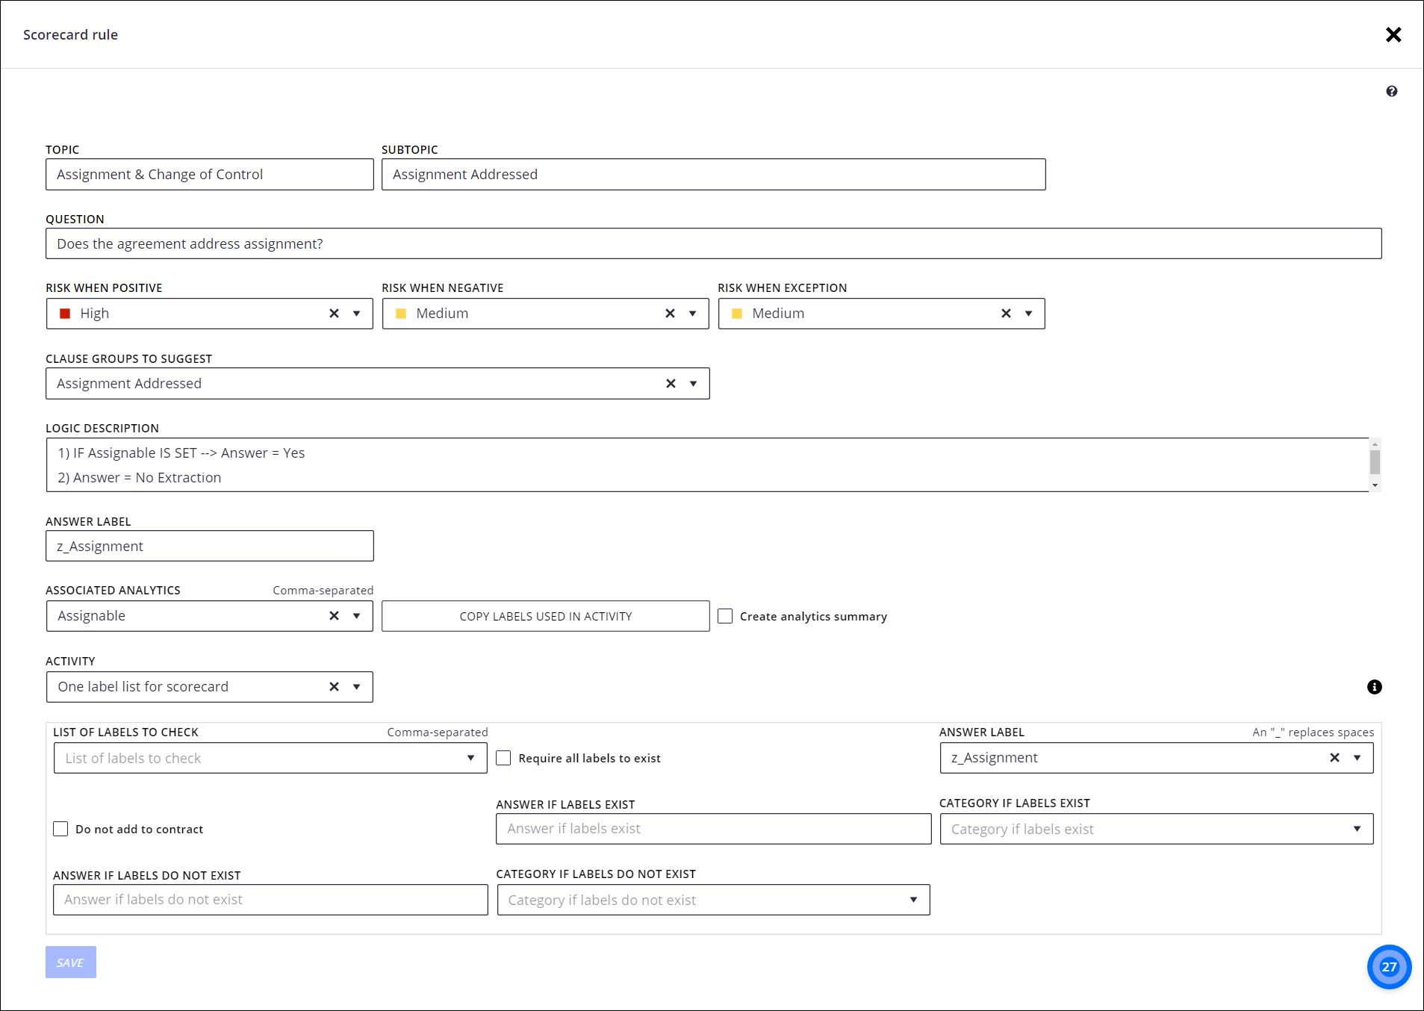Screen dimensions: 1424x1011
Task: Enable Create analytics summary
Action: point(725,615)
